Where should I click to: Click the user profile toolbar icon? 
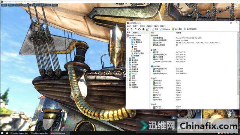click(x=143, y=29)
